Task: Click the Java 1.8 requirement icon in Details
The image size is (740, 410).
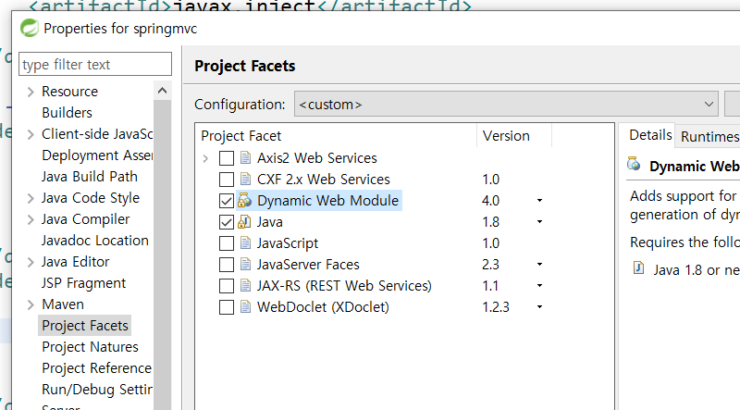Action: coord(638,268)
